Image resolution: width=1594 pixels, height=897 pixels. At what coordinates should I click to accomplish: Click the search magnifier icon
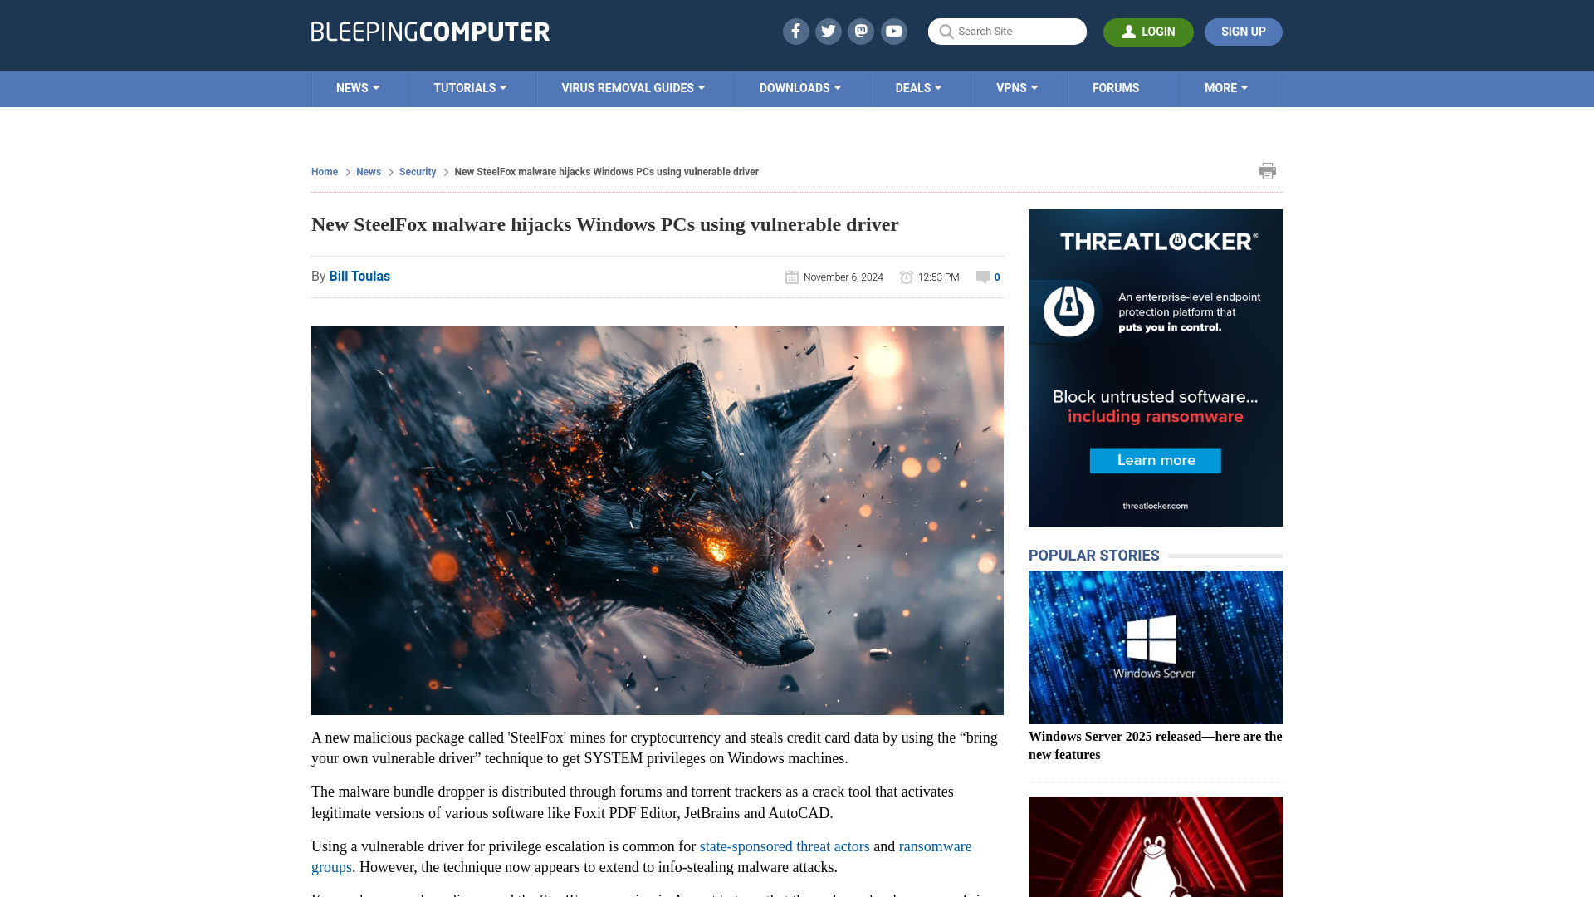click(947, 31)
